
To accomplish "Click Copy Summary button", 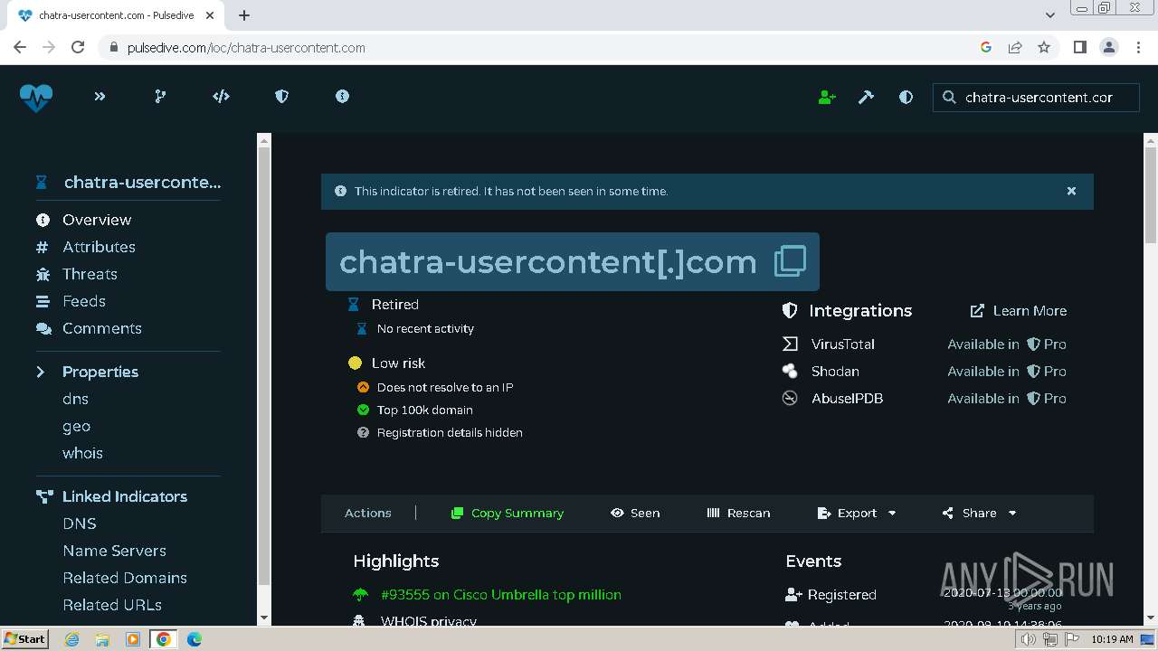I will 508,513.
